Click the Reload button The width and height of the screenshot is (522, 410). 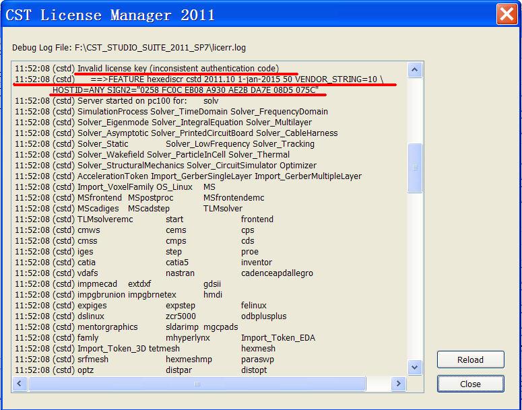click(x=470, y=360)
